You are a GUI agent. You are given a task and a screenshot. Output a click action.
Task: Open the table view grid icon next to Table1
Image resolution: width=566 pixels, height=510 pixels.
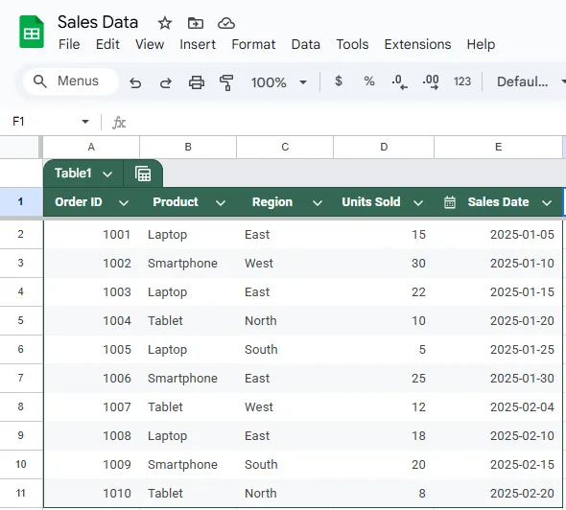(x=143, y=174)
